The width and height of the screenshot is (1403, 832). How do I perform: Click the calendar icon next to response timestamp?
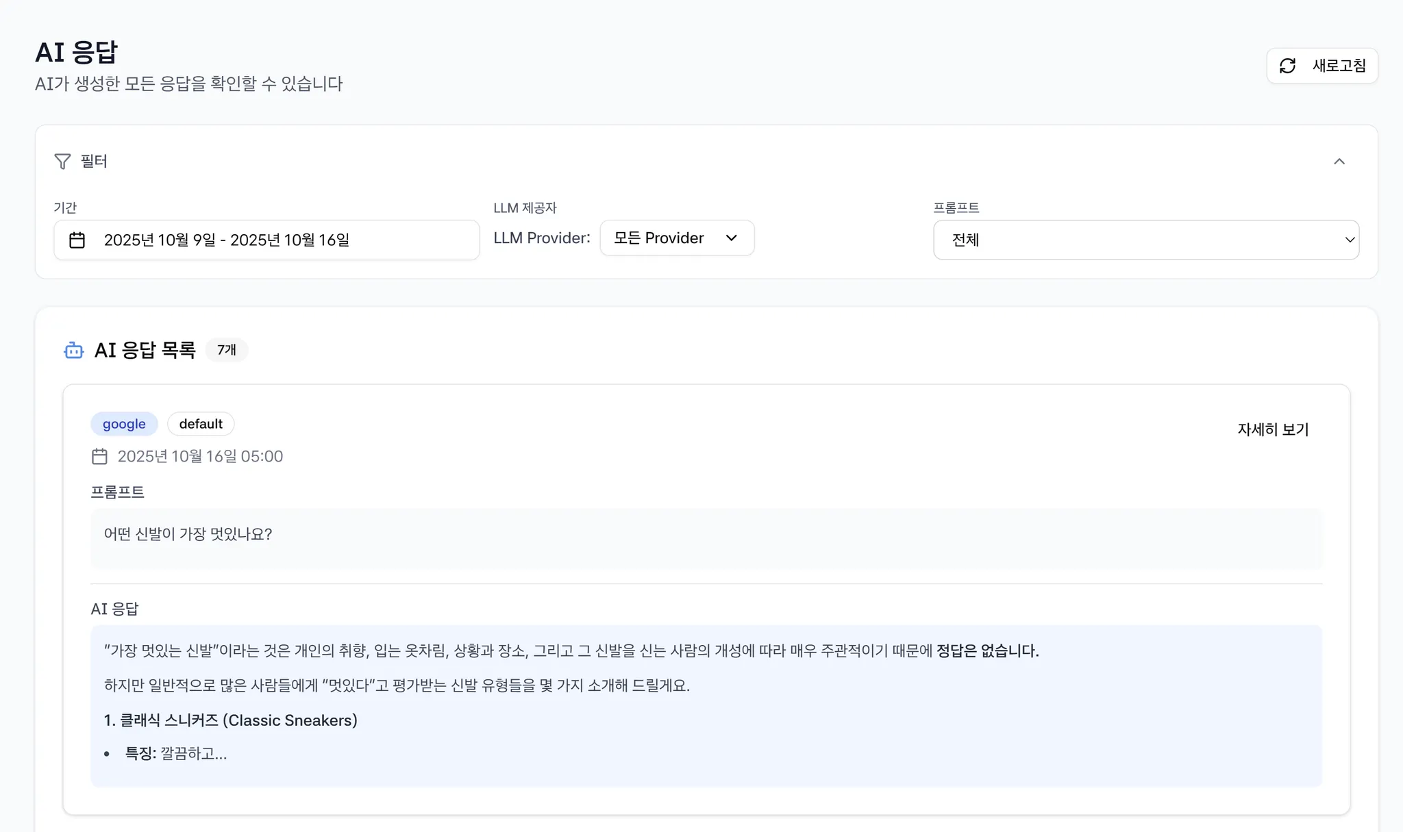[x=99, y=457]
